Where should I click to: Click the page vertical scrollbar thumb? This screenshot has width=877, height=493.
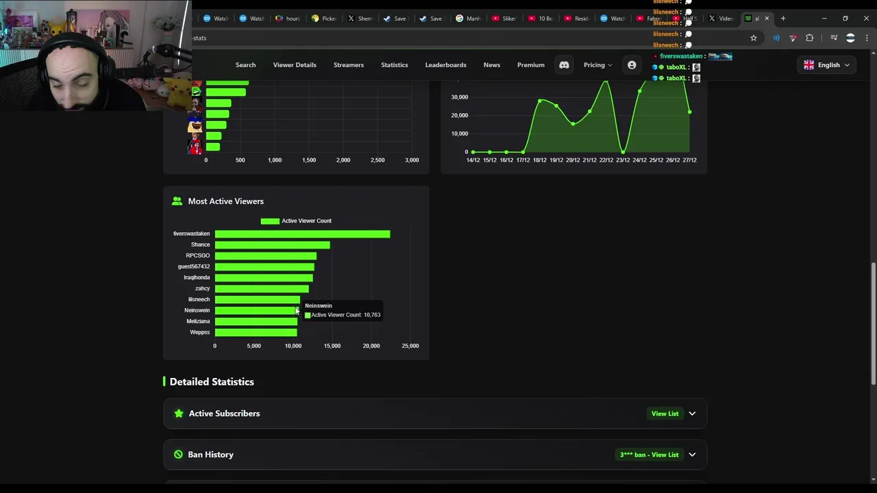[873, 323]
